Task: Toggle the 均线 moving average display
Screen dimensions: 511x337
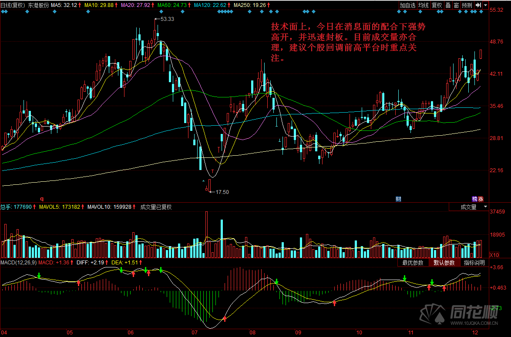Action: [423, 5]
